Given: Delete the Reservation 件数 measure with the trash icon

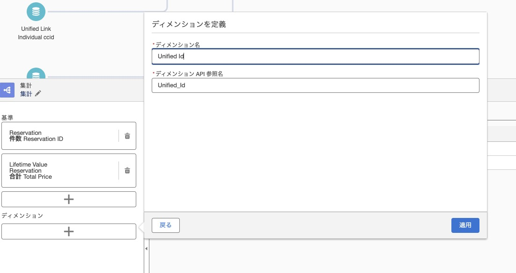Looking at the screenshot, I should (x=127, y=136).
